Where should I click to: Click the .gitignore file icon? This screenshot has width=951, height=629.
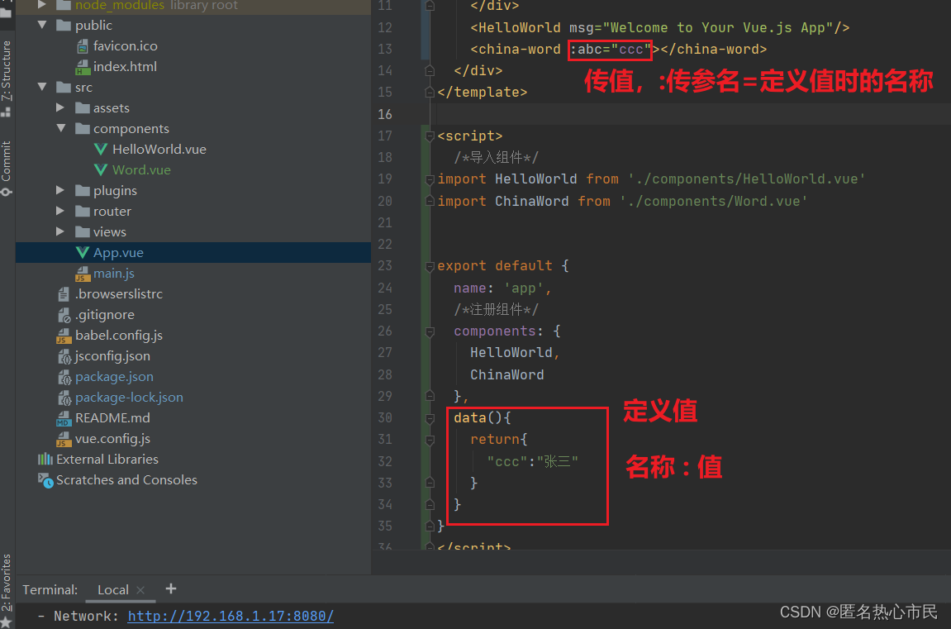[64, 315]
